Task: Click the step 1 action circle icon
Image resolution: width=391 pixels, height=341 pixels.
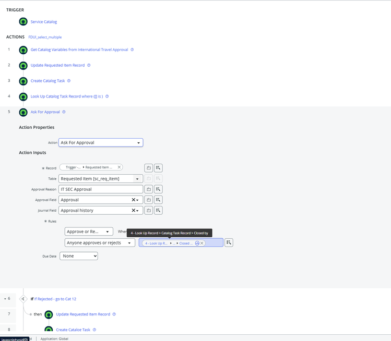Action: 23,50
